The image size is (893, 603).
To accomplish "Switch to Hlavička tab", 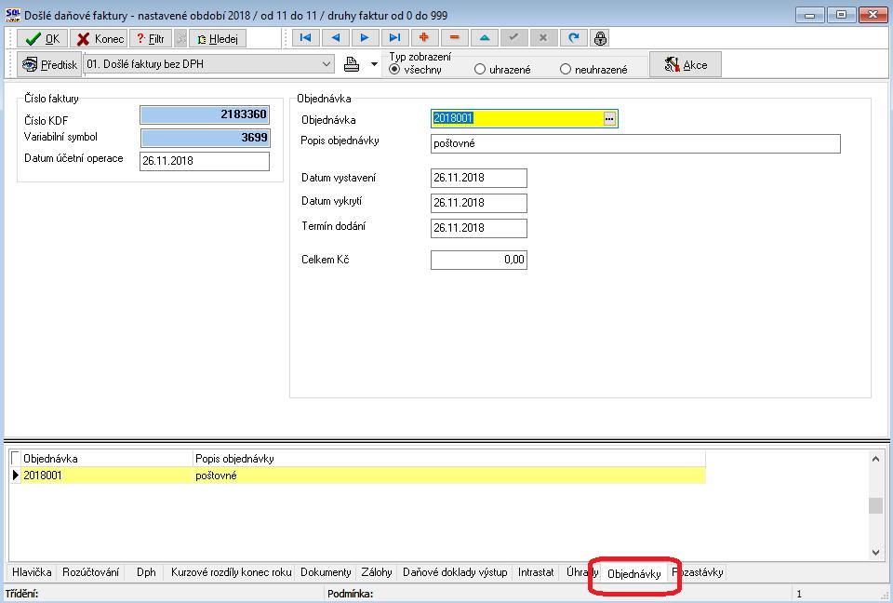I will [32, 571].
